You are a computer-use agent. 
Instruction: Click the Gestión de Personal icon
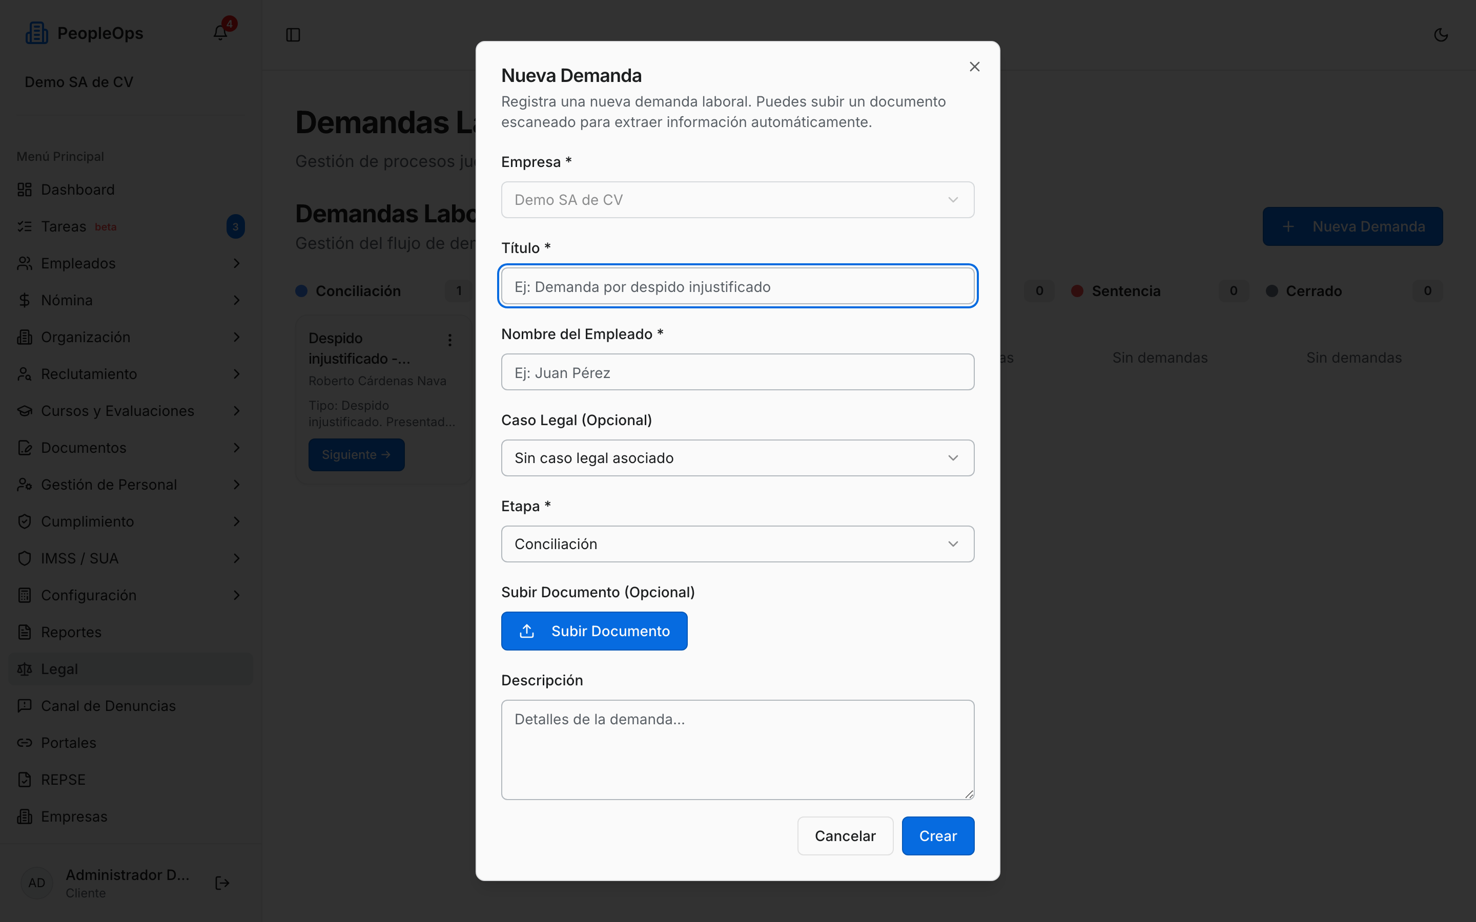pos(25,485)
